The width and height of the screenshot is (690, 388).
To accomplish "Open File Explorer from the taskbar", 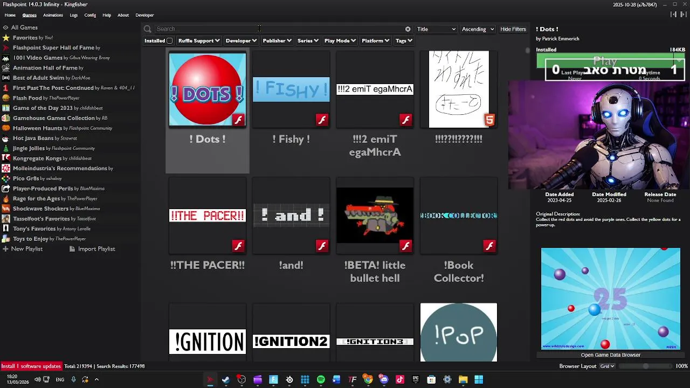I will [463, 380].
